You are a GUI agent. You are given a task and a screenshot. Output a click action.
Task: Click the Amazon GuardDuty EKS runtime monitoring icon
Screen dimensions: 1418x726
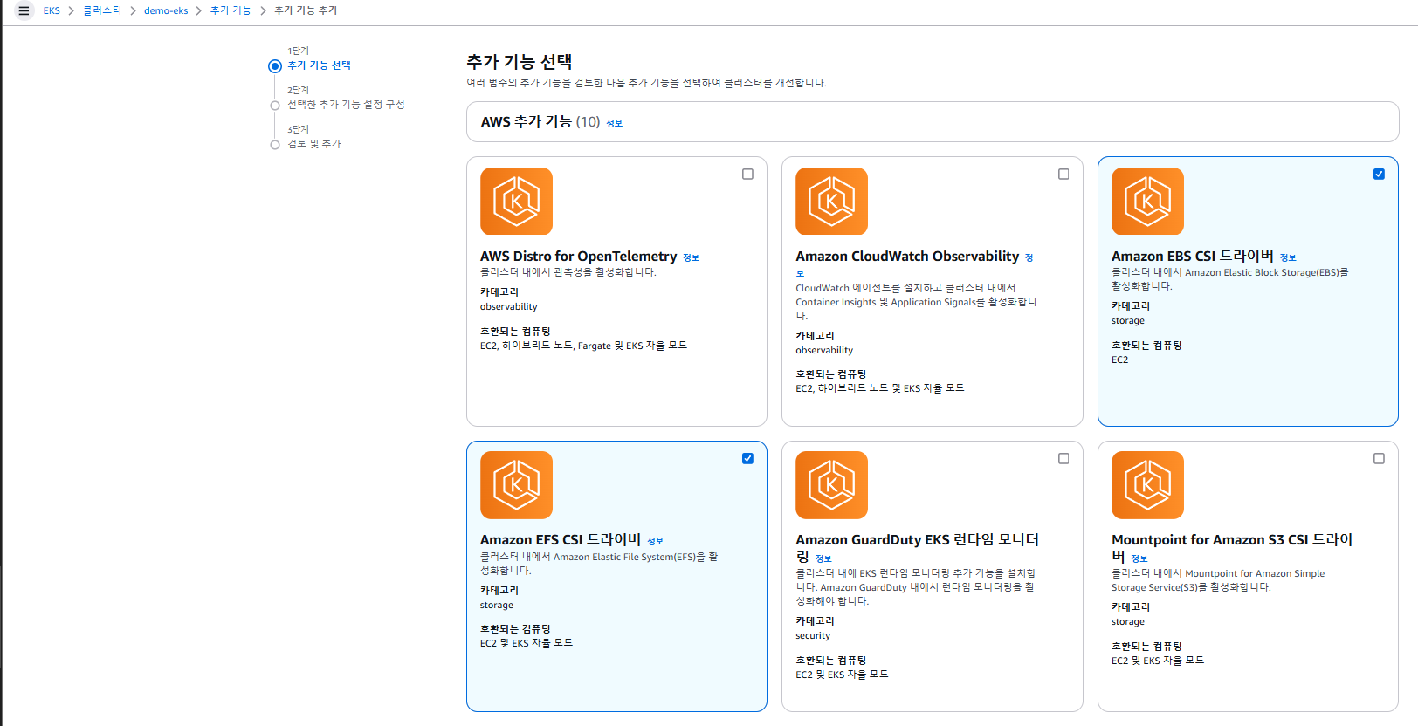coord(831,485)
